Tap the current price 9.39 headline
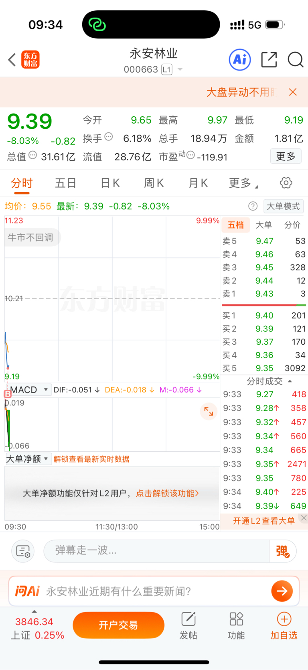 30,121
